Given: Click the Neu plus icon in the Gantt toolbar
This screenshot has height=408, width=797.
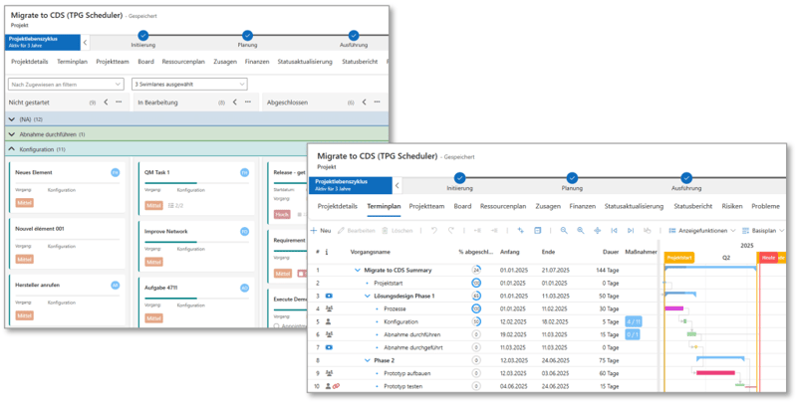Looking at the screenshot, I should [x=314, y=231].
